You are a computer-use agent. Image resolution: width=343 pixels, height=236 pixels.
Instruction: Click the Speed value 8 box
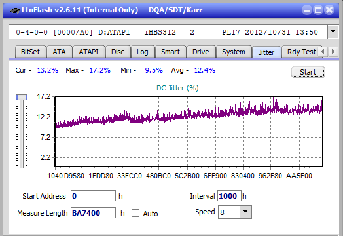[x=229, y=212]
